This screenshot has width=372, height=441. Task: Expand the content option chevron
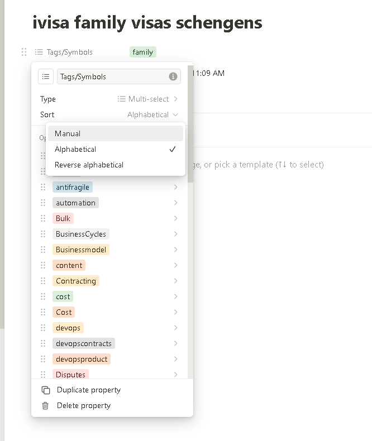175,265
